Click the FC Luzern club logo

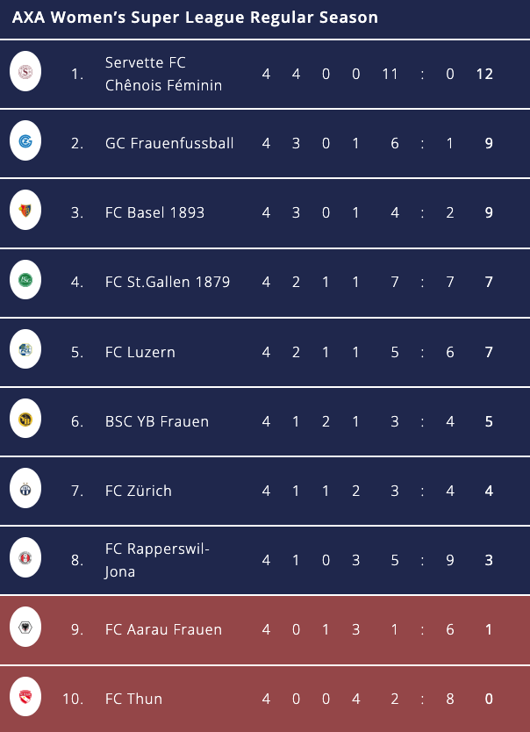click(25, 351)
